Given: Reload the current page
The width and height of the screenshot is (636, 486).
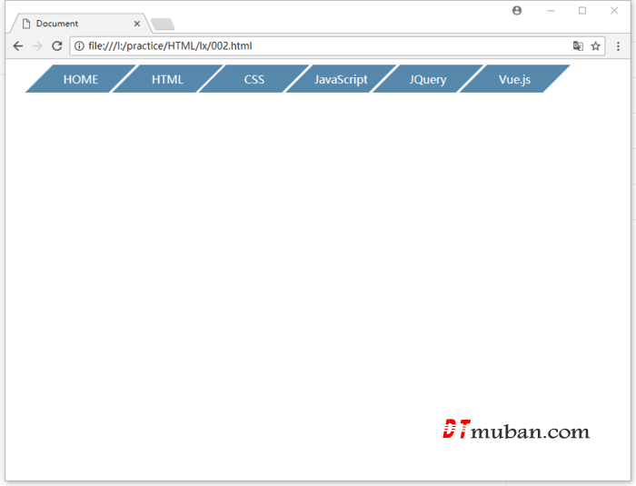Looking at the screenshot, I should 57,46.
